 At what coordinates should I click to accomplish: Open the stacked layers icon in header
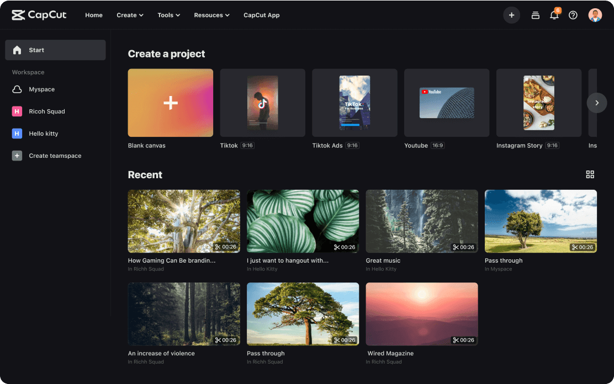tap(535, 15)
